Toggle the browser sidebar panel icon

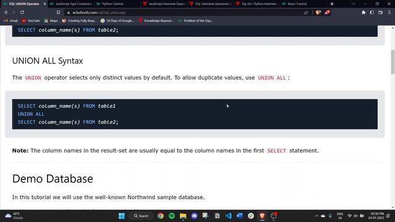[372, 12]
